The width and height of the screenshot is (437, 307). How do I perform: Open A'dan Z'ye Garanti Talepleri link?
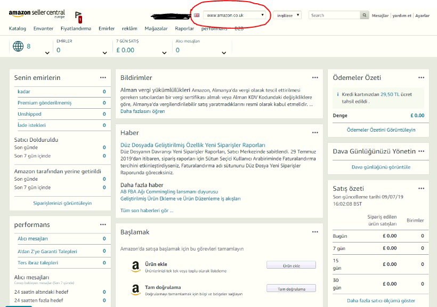coord(47,252)
